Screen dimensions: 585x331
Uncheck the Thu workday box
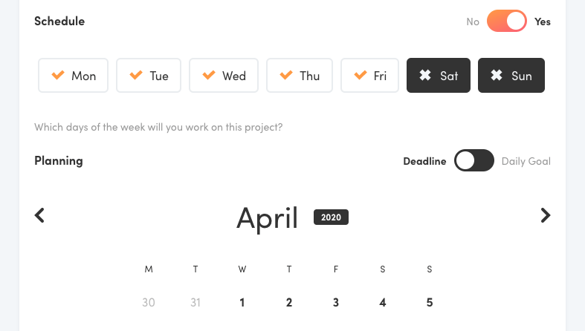[300, 75]
